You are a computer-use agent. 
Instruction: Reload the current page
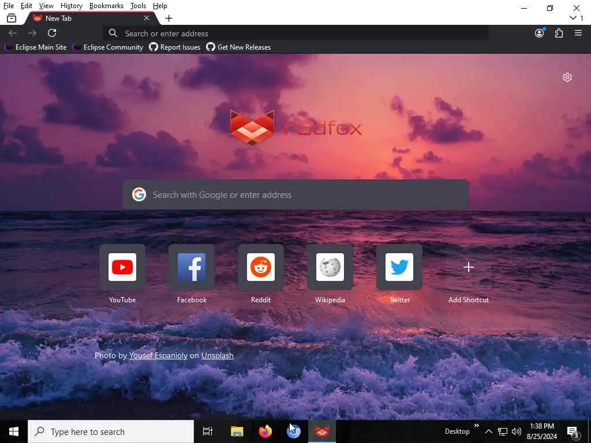click(x=52, y=33)
